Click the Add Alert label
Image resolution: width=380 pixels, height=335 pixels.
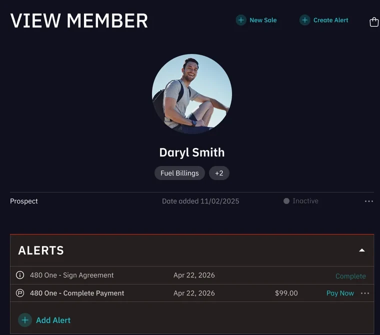click(53, 320)
